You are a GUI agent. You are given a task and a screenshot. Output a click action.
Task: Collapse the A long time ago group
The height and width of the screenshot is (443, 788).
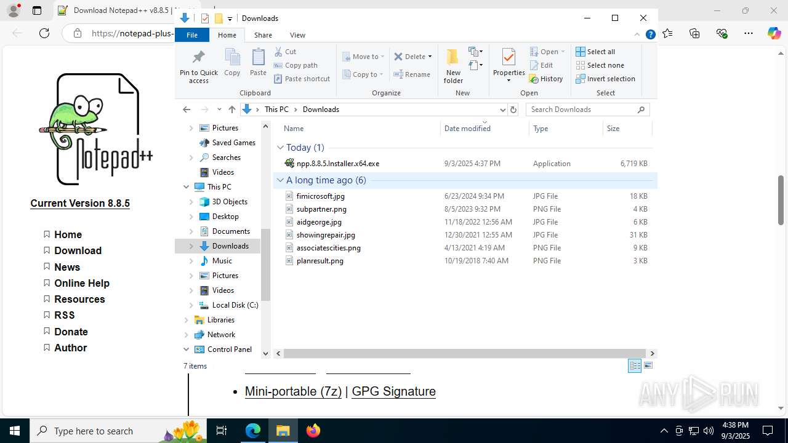[280, 180]
